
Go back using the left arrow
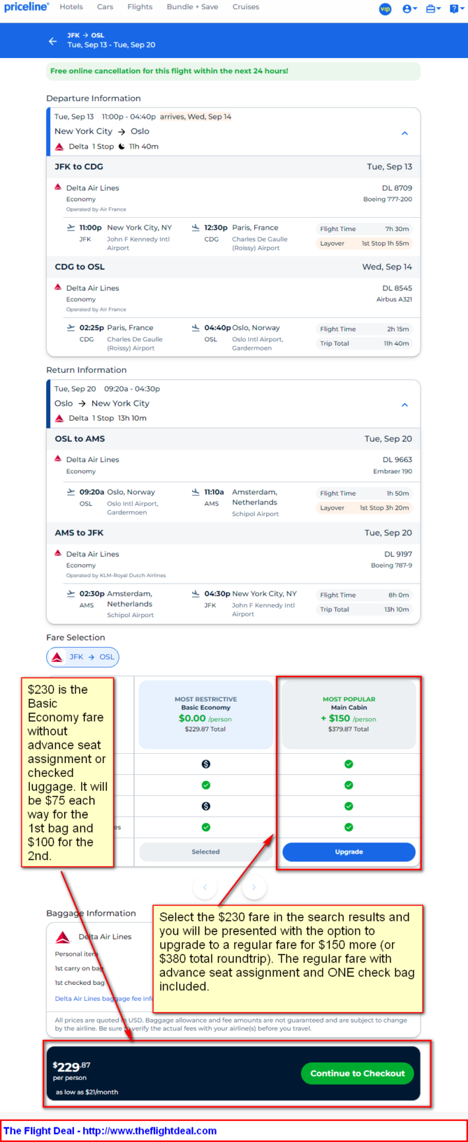coord(52,41)
